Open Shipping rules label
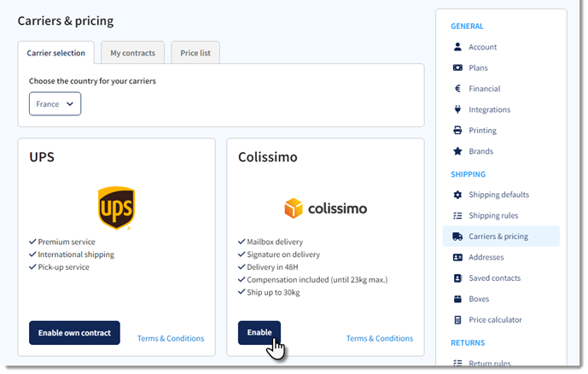This screenshot has width=588, height=374. point(493,216)
